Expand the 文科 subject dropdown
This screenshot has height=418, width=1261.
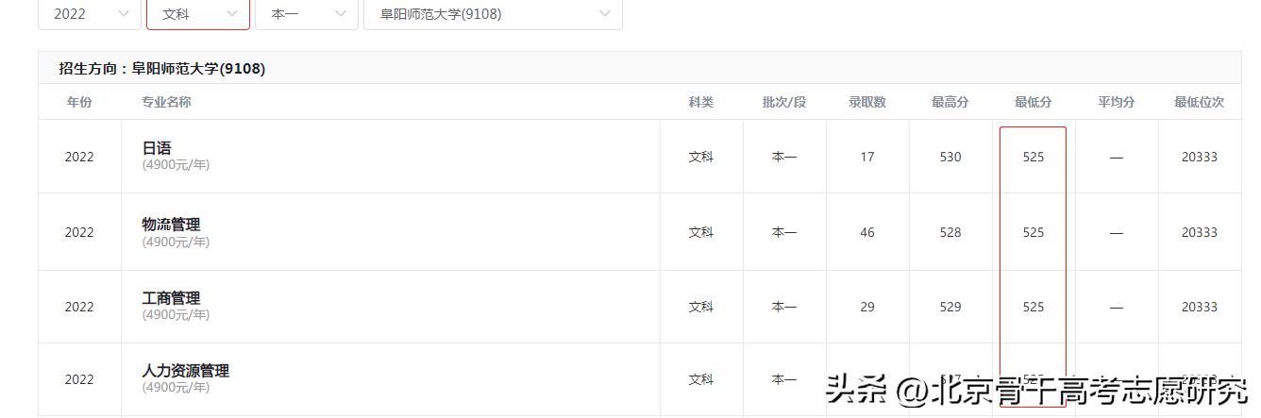pos(197,14)
